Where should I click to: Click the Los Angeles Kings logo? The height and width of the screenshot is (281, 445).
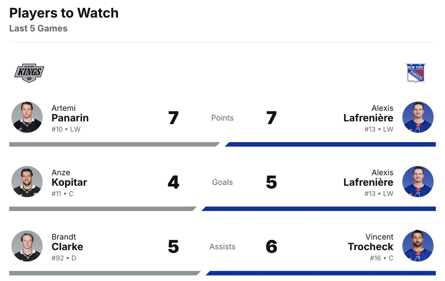coord(29,73)
